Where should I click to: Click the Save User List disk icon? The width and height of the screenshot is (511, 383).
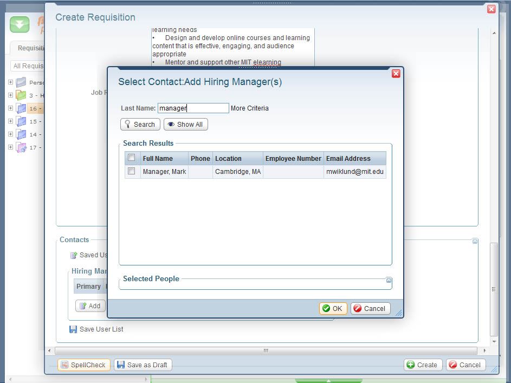[x=73, y=329]
